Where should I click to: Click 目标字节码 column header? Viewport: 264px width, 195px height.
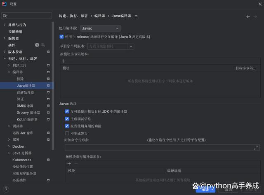[x=246, y=68]
